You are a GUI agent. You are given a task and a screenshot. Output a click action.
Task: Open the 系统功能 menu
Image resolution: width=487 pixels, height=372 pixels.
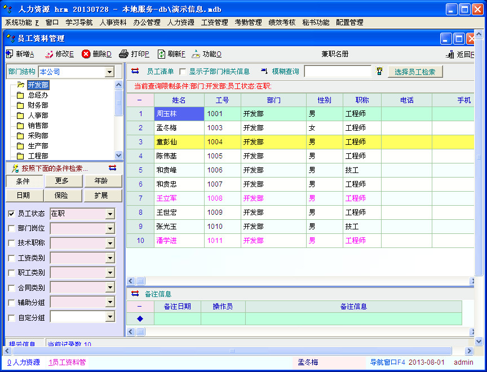click(22, 23)
